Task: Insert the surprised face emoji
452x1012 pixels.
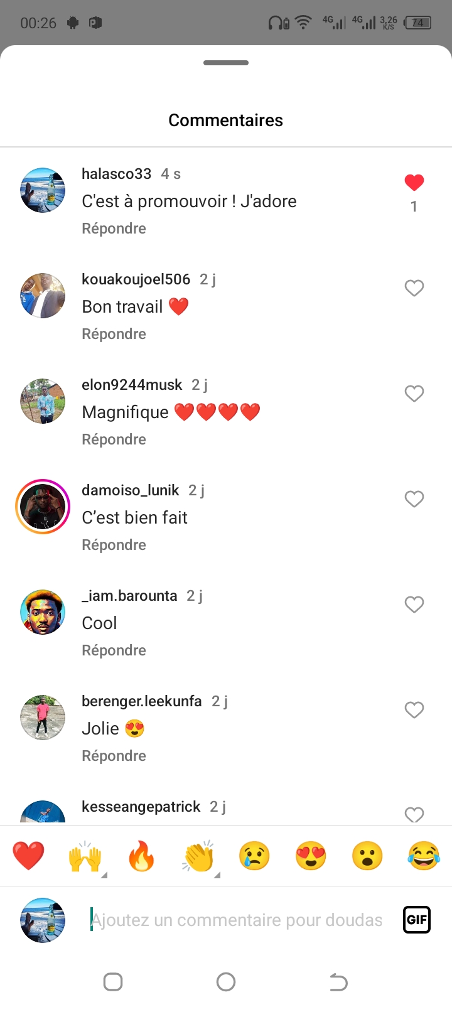Action: (x=367, y=856)
